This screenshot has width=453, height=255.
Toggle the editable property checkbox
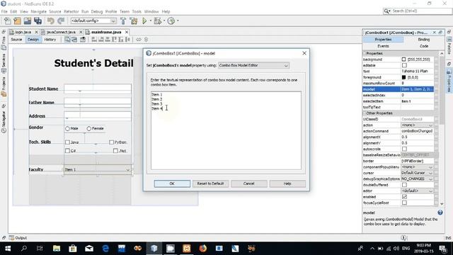[x=404, y=65]
